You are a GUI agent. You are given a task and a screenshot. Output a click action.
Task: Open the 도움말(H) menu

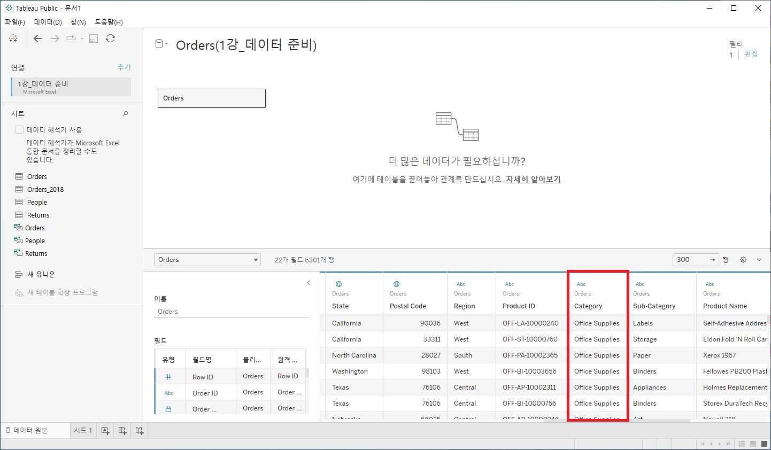click(109, 22)
